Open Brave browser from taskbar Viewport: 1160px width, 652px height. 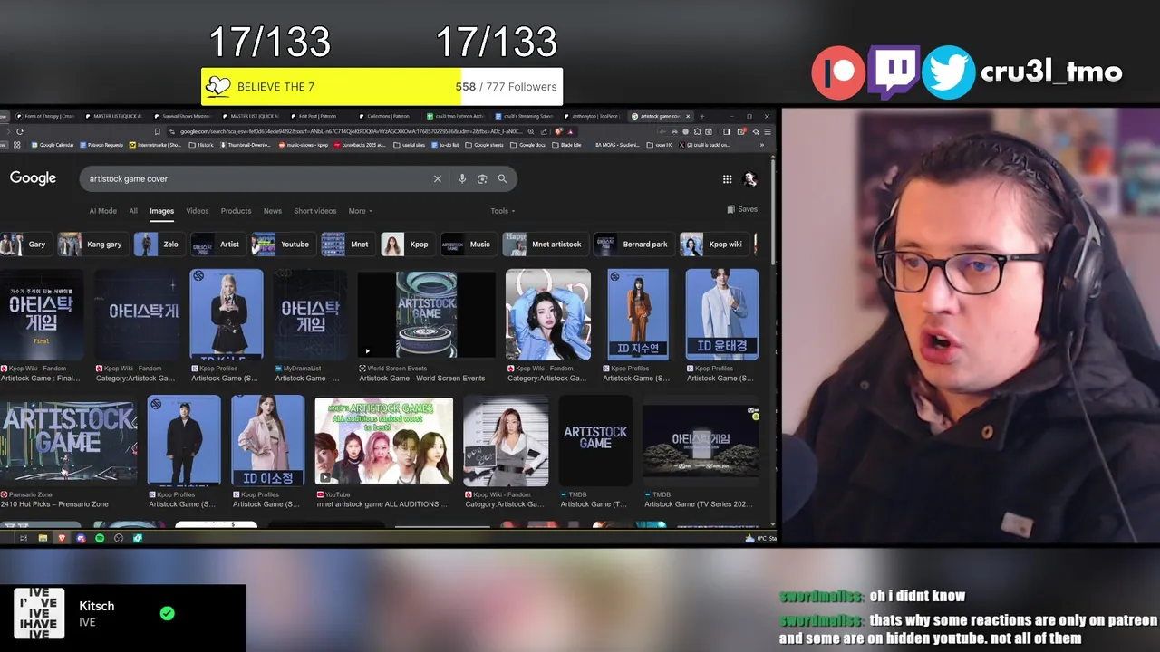(x=62, y=538)
